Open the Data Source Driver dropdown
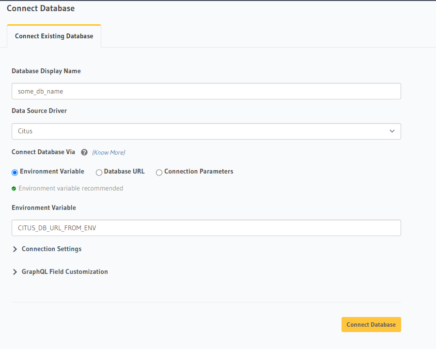 [206, 131]
